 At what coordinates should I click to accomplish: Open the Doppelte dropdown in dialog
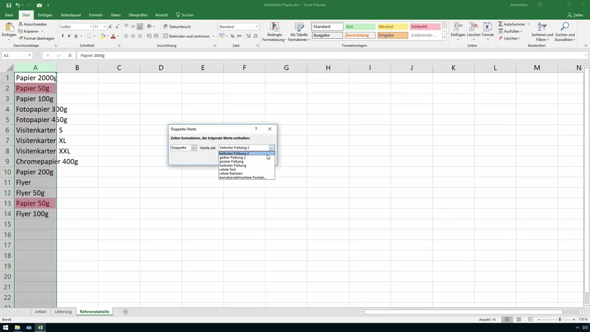(194, 148)
